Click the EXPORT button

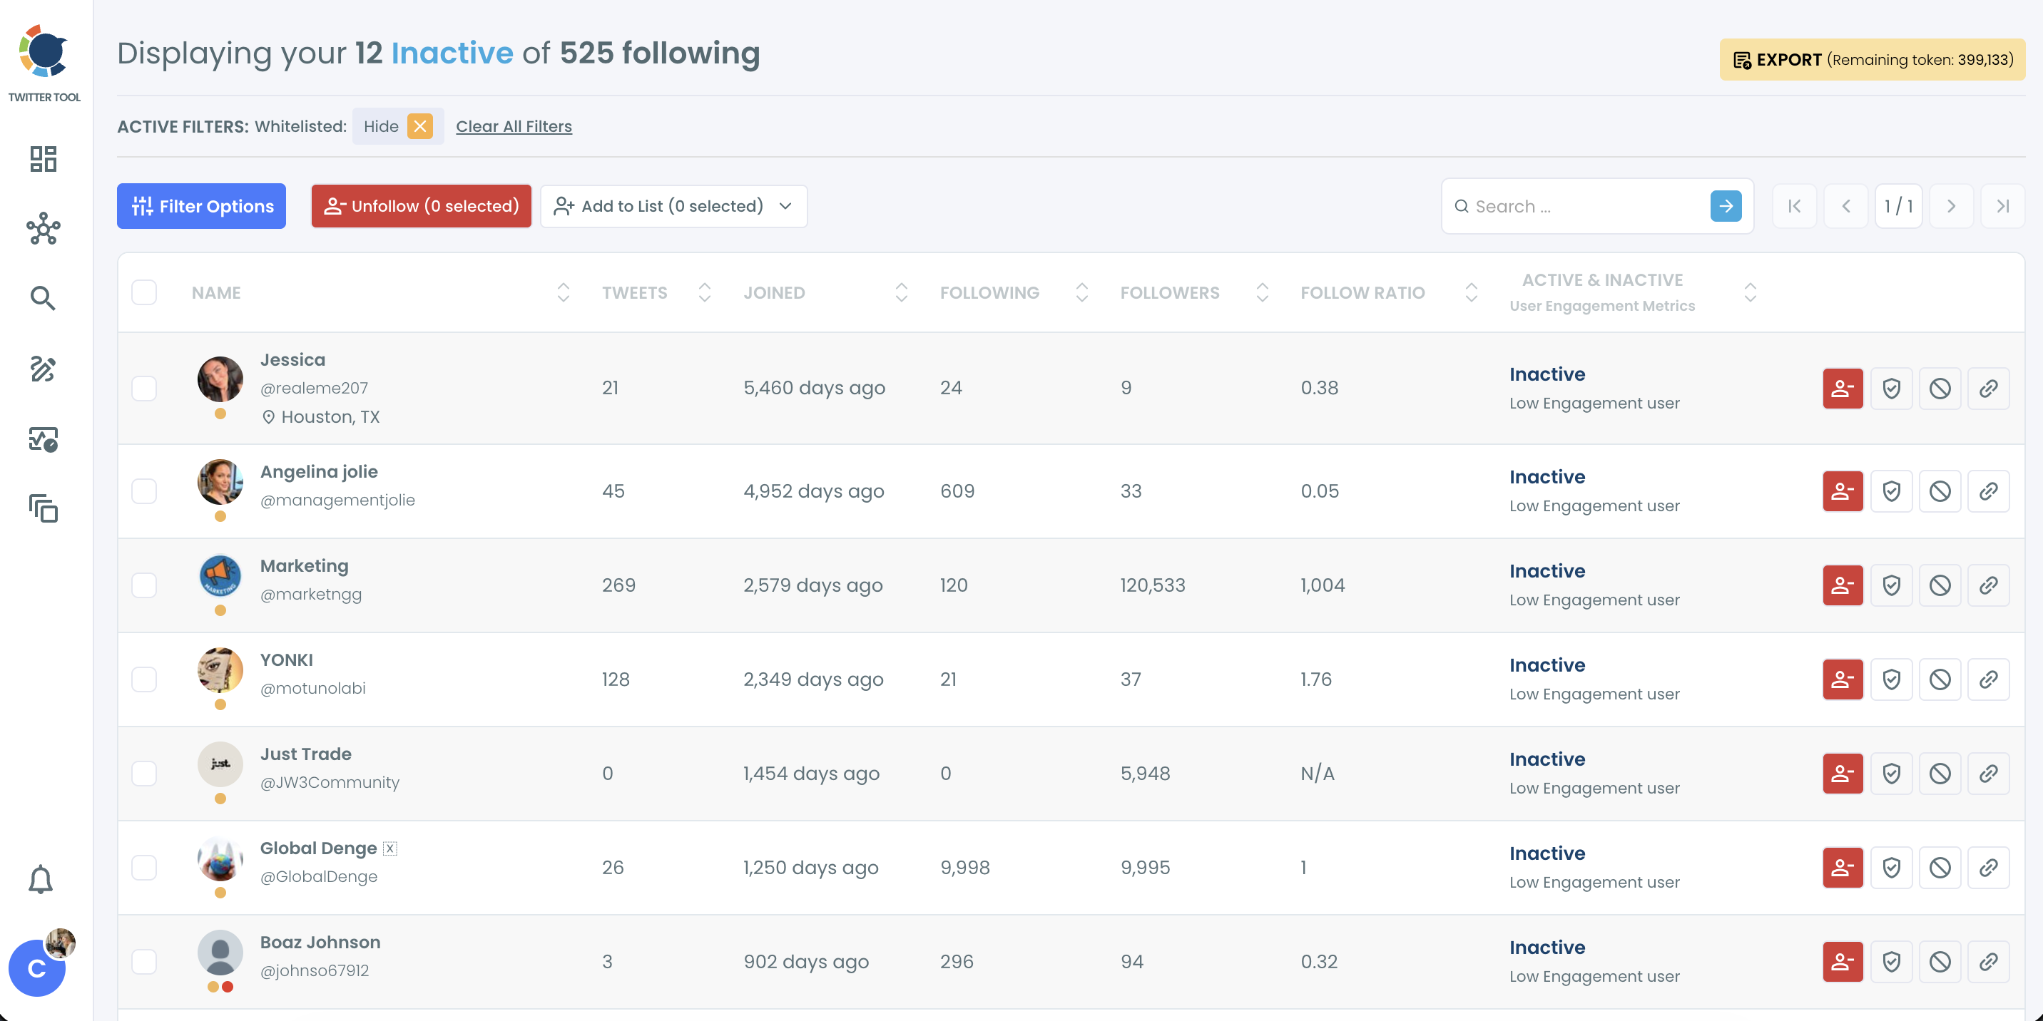[1872, 59]
